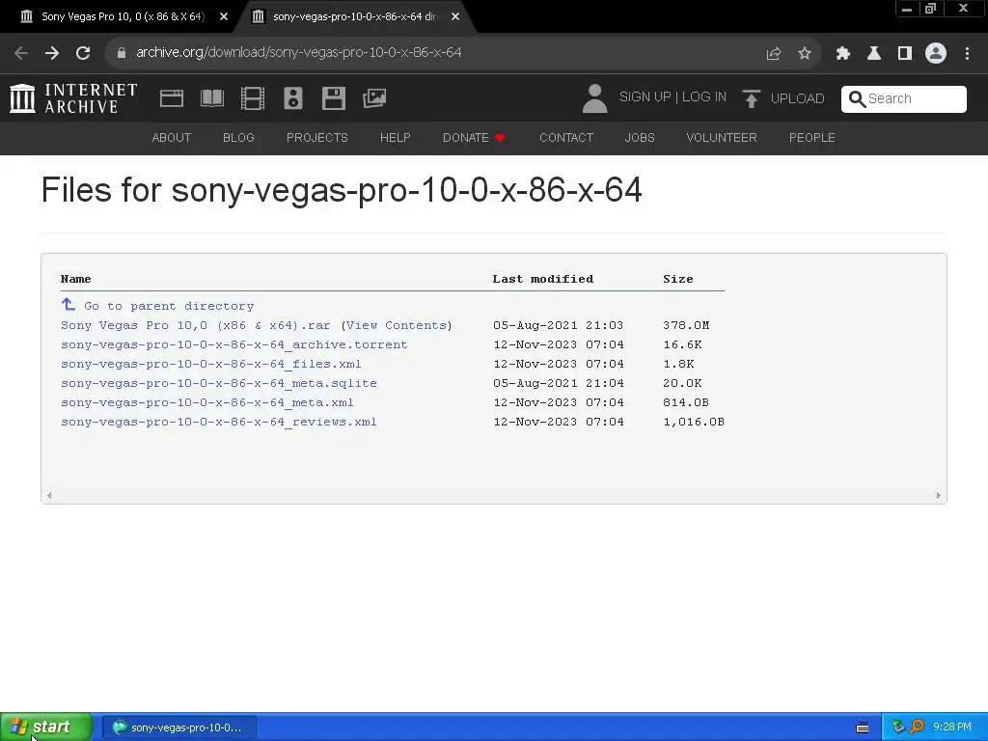Click the taskbar clock showing 9:28 PM
988x741 pixels.
[952, 727]
